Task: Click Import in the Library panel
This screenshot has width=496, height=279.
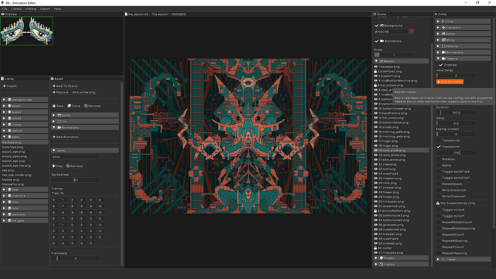Action: click(10, 86)
